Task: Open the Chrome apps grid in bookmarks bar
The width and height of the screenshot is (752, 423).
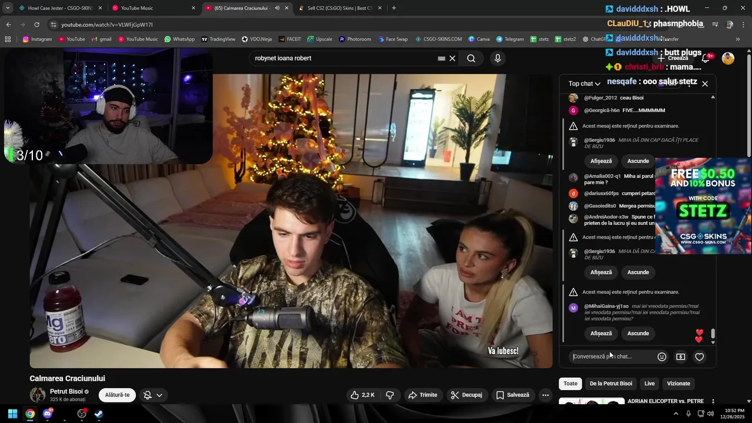Action: tap(8, 39)
